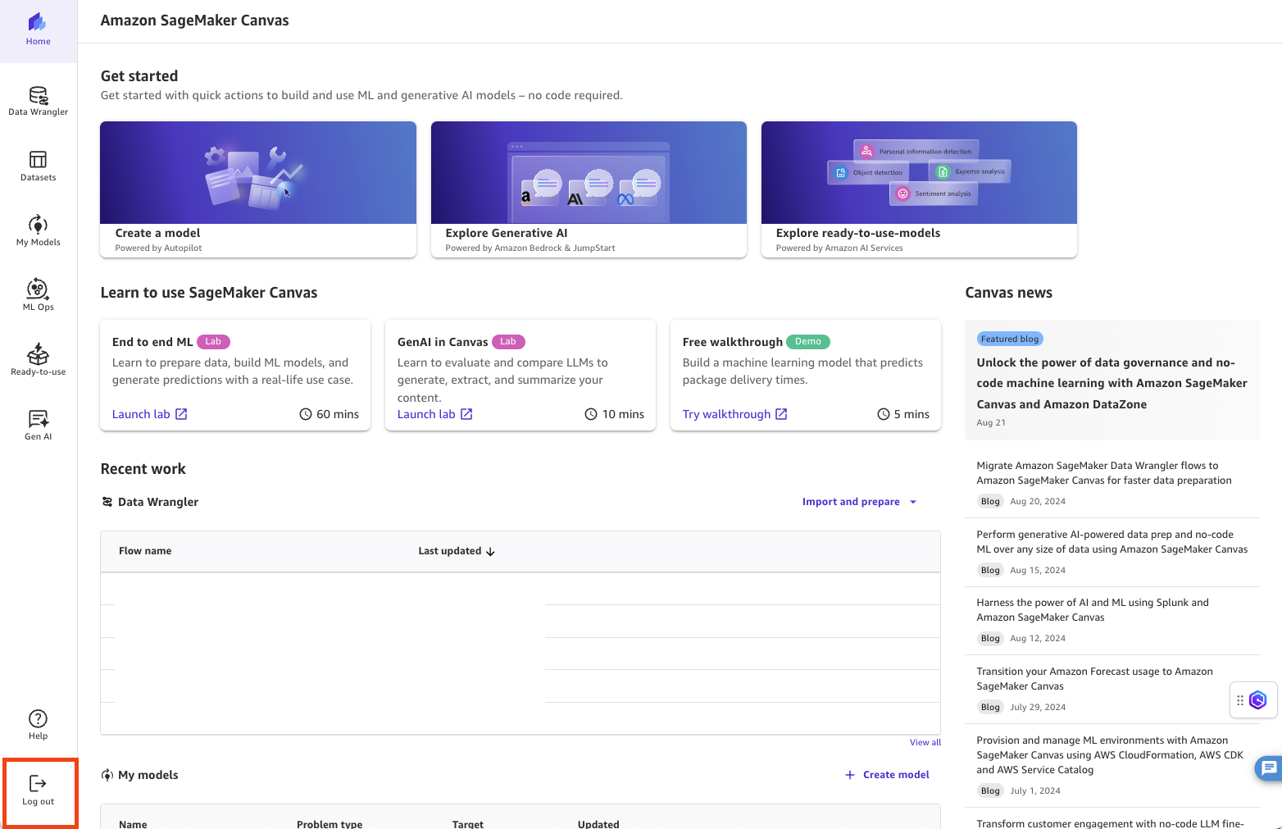Image resolution: width=1282 pixels, height=829 pixels.
Task: Open the blog about migrating Data Wrangler flows
Action: click(x=1104, y=473)
